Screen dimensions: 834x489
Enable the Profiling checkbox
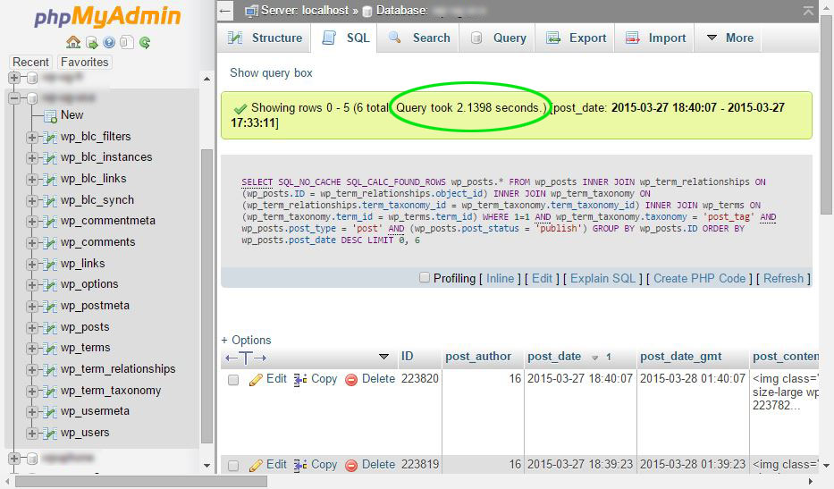point(425,277)
